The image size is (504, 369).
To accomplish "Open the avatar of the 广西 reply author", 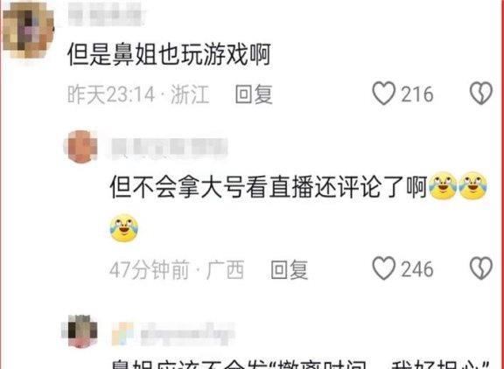I will [x=80, y=146].
